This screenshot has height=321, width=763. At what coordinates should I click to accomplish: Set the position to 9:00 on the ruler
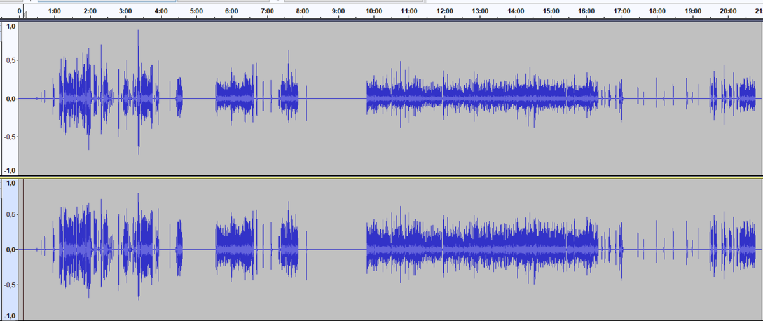pos(338,11)
